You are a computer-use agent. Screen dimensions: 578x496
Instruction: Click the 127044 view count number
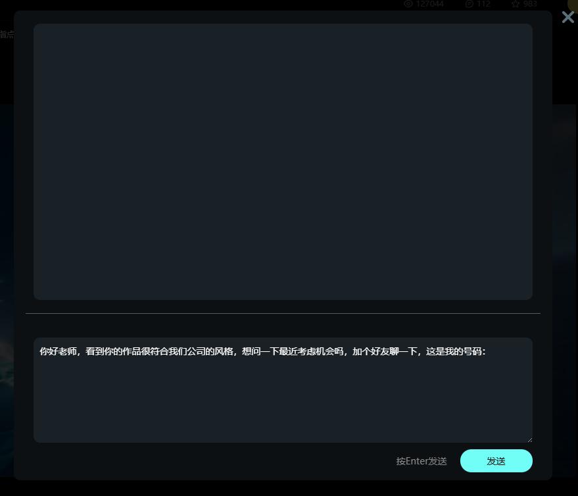[430, 4]
